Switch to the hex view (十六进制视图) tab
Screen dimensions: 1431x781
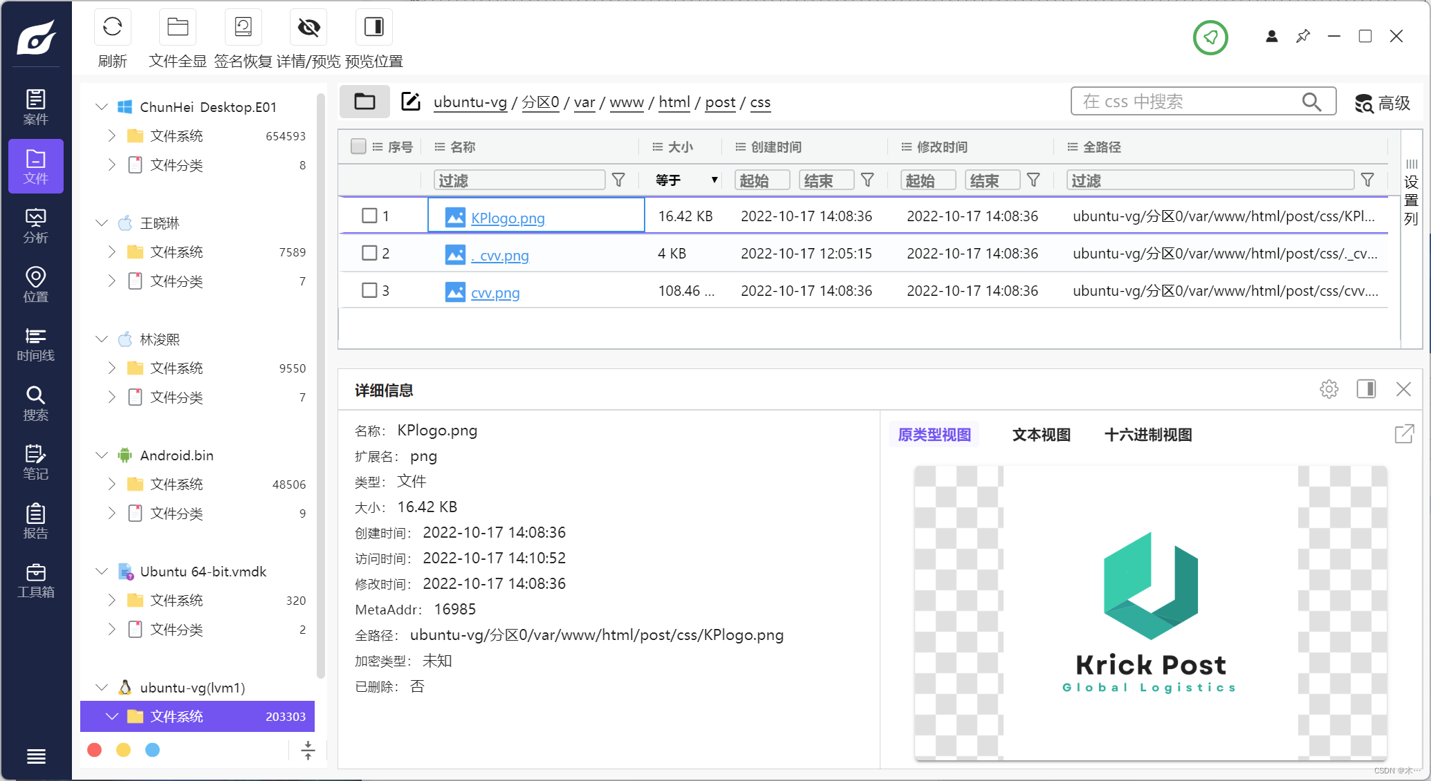tap(1147, 435)
